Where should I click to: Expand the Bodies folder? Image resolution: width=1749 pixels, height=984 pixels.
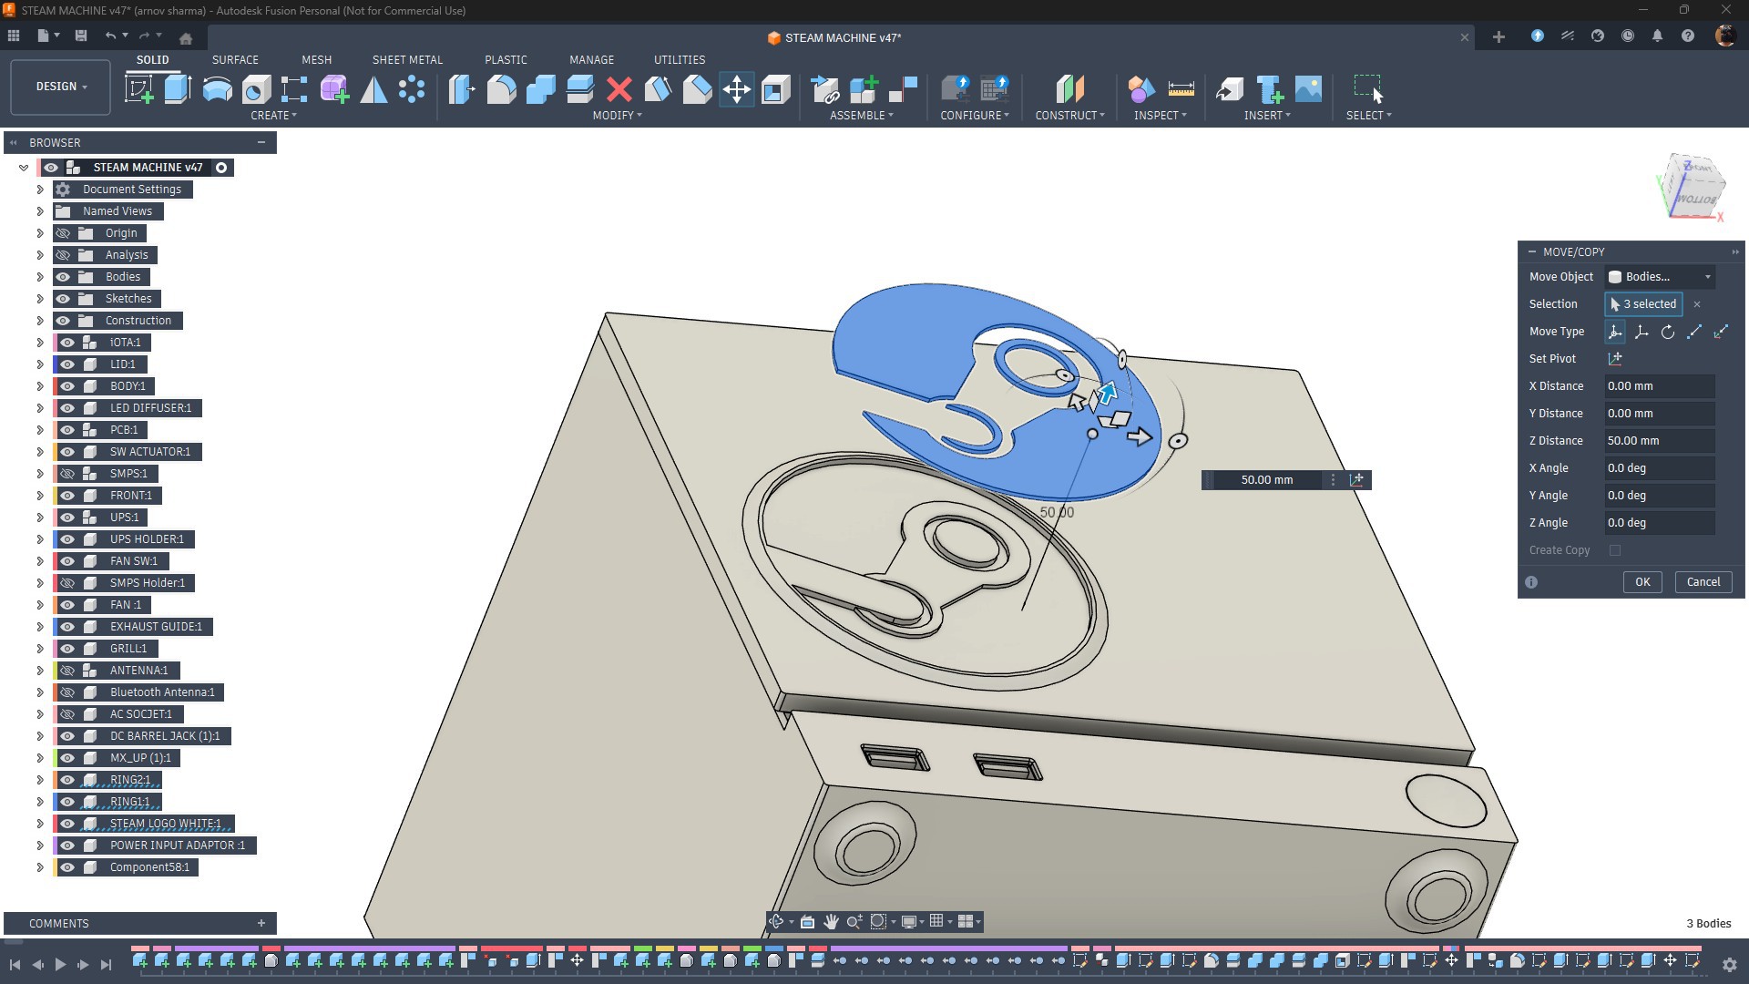pos(40,277)
